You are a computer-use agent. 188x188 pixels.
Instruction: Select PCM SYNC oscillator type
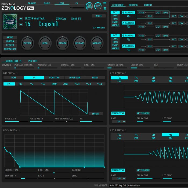click(54, 78)
